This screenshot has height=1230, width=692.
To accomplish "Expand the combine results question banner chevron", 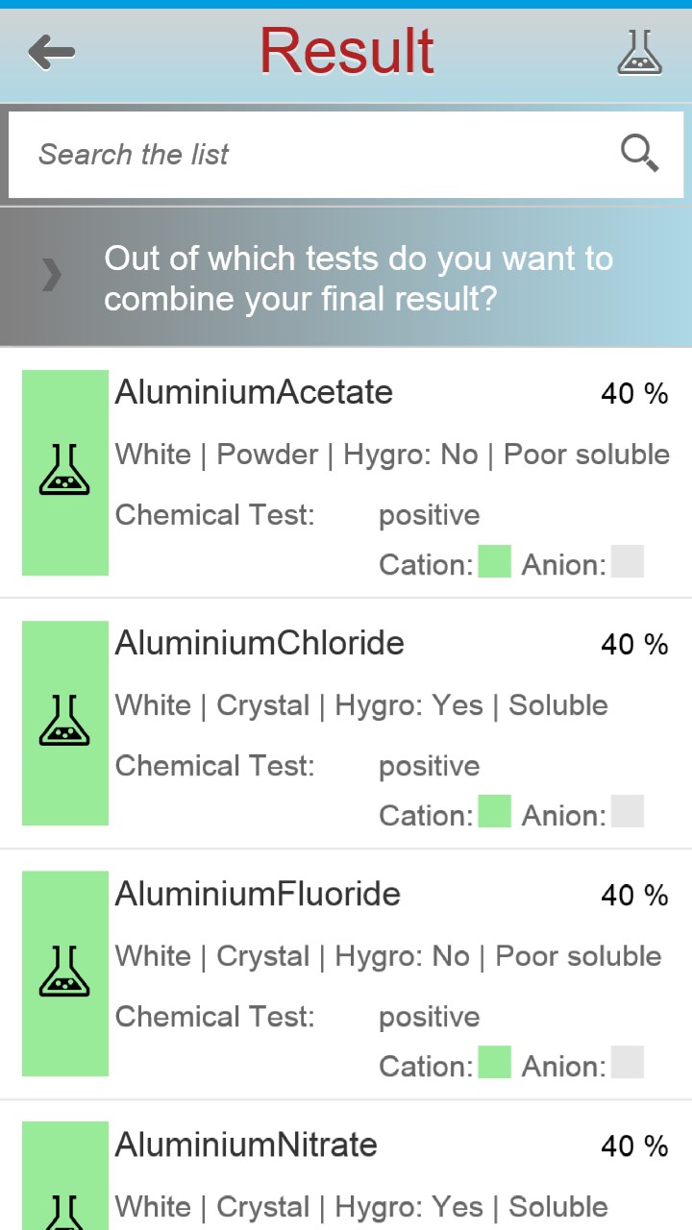I will [48, 276].
